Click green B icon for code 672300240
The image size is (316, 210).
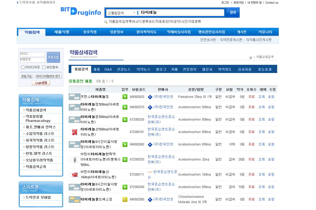tap(125, 187)
